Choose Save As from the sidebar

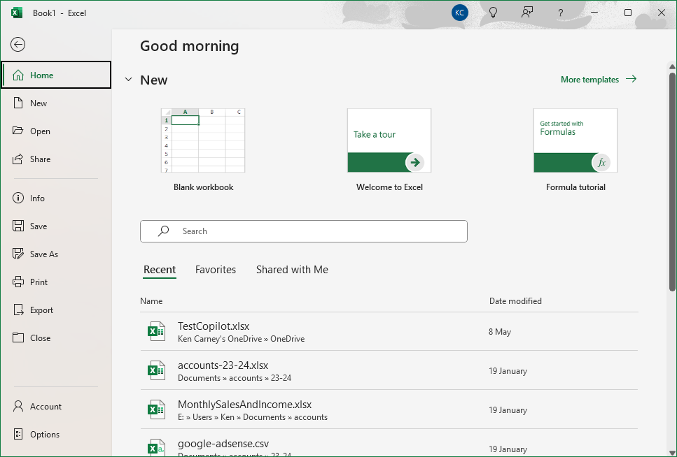click(43, 254)
